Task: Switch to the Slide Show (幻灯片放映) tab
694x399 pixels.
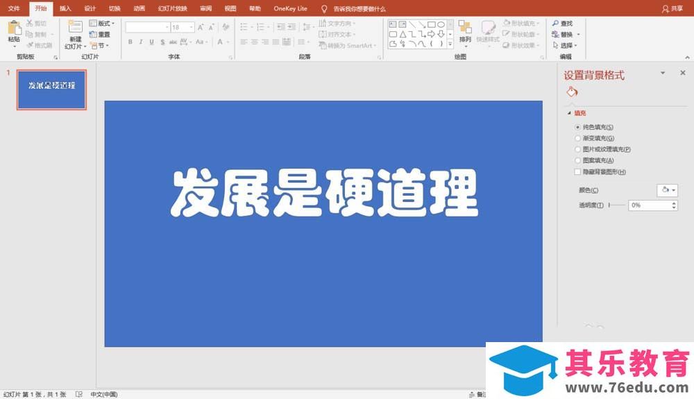Action: pyautogui.click(x=173, y=8)
